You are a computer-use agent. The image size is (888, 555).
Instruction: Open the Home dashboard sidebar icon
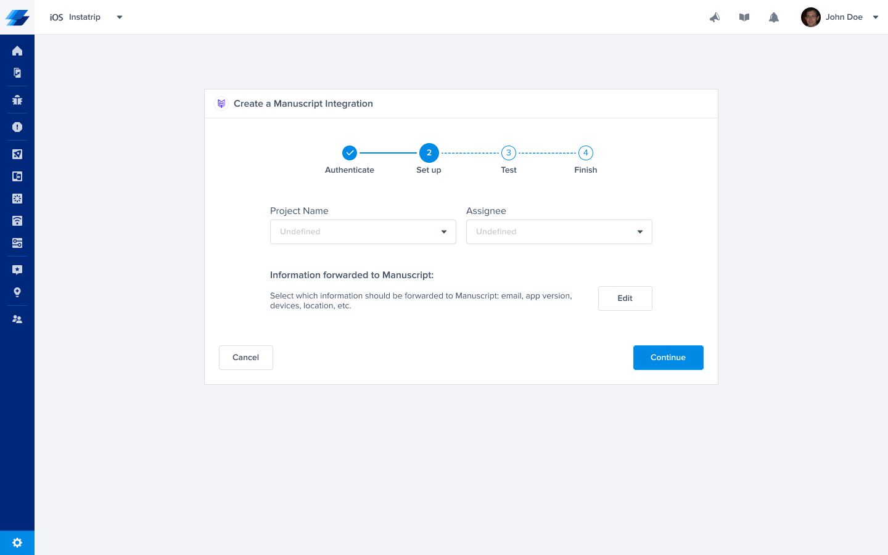17,51
